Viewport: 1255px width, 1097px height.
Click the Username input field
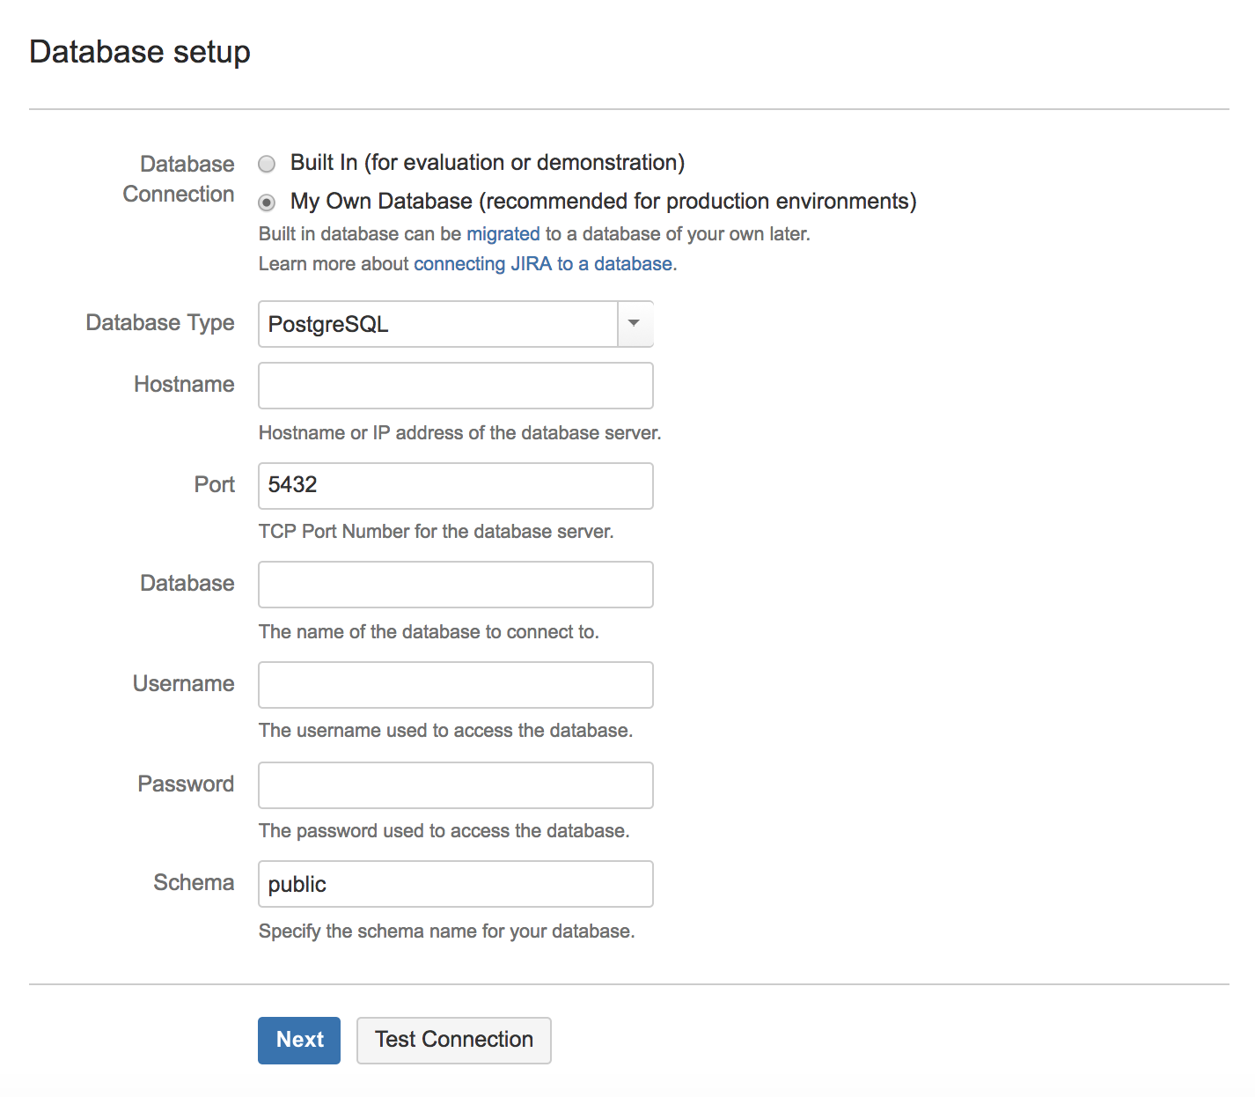[x=456, y=685]
